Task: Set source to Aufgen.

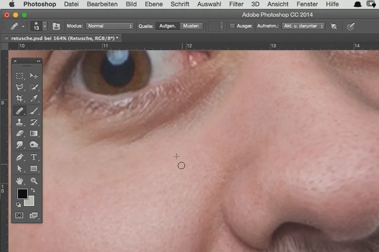Action: (x=167, y=26)
